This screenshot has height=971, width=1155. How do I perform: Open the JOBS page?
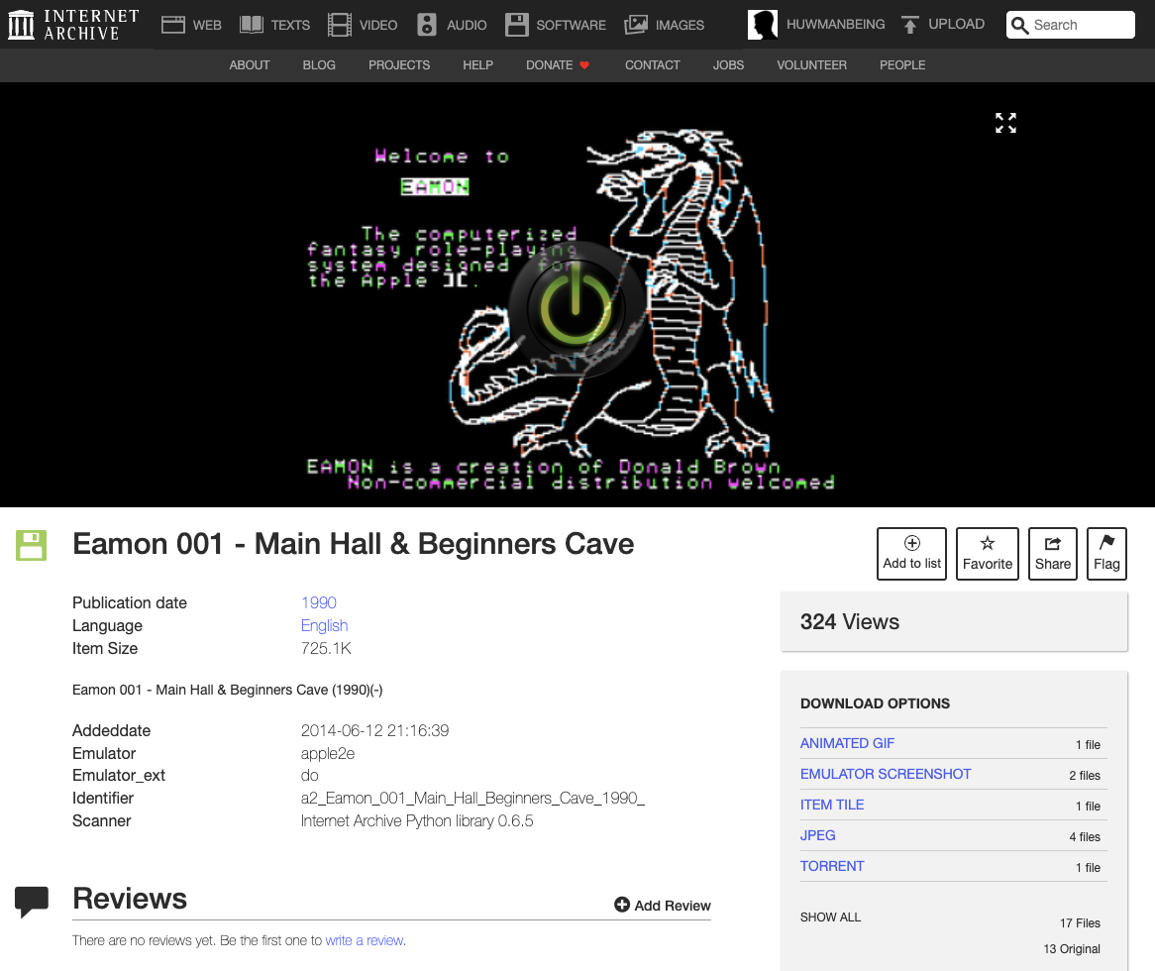click(728, 65)
